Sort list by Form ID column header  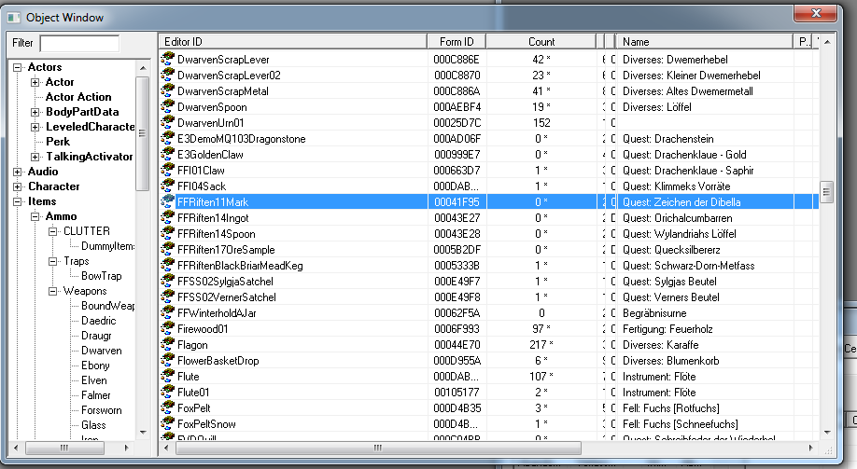coord(456,42)
